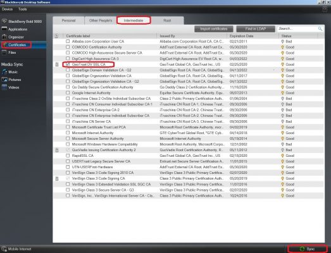The width and height of the screenshot is (331, 253).
Task: Tick the Google Internet Authority checkbox
Action: click(68, 92)
